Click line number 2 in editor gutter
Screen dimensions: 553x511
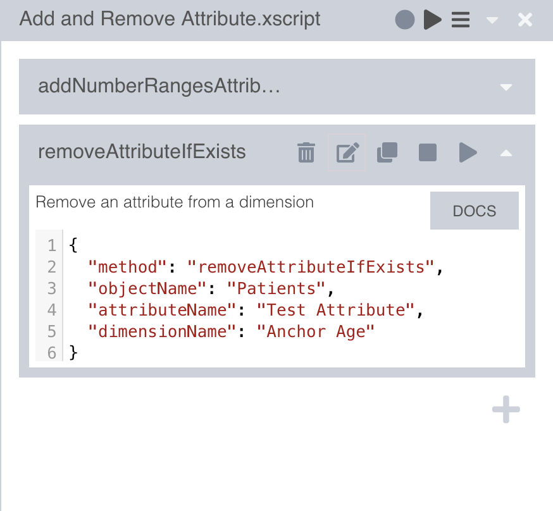coord(51,267)
